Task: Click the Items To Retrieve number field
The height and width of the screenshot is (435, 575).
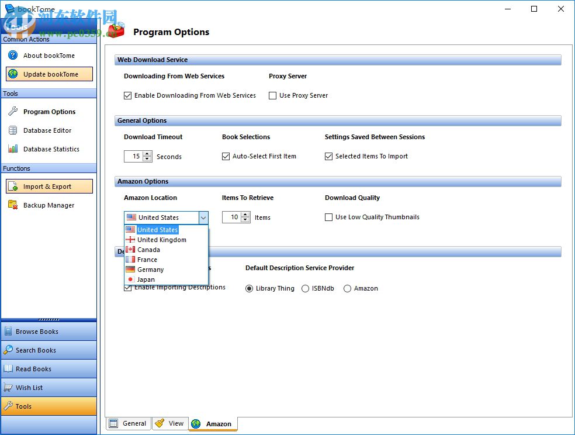Action: click(232, 217)
